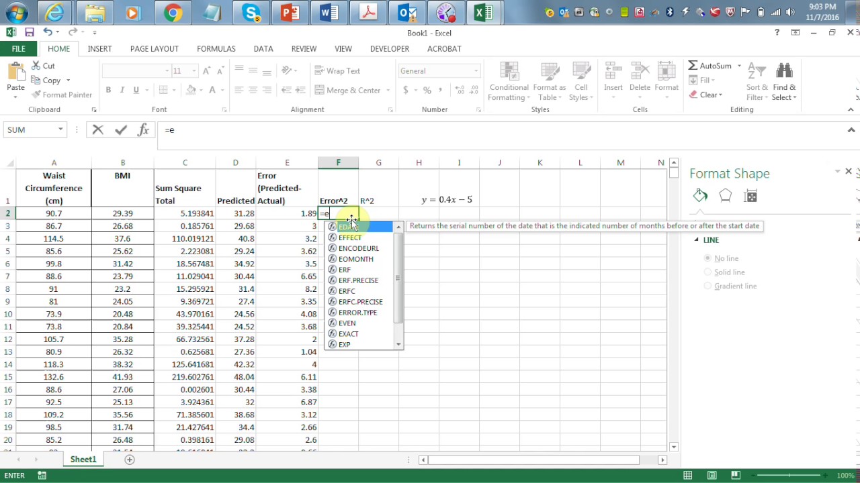This screenshot has width=860, height=483.
Task: Pick ERROR.TYPE from the function suggestions
Action: tap(357, 313)
